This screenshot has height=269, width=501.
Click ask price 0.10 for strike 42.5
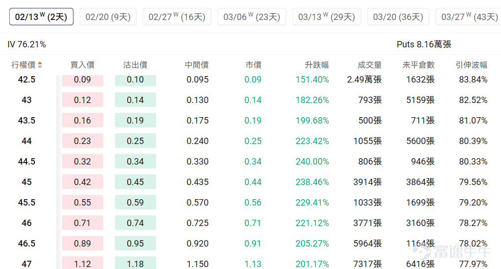tap(136, 80)
